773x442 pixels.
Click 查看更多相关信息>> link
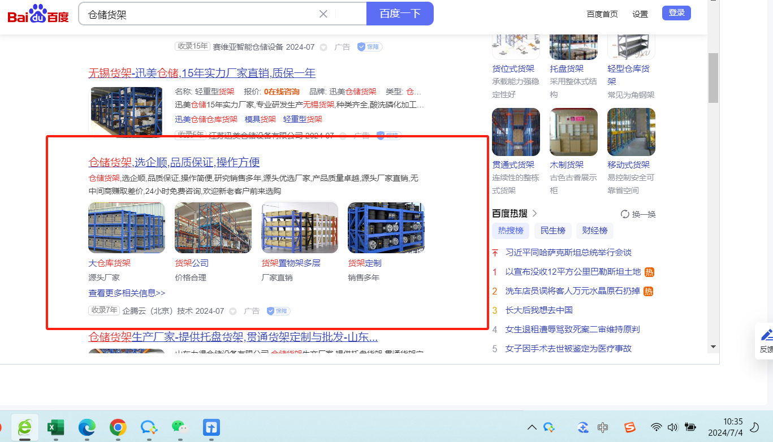(x=127, y=293)
